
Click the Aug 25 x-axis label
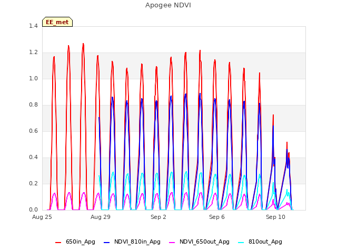(42, 217)
